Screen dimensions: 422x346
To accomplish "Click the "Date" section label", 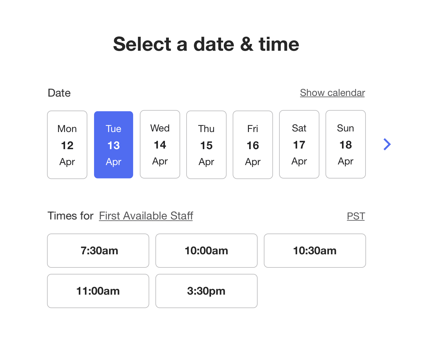I will [x=59, y=93].
